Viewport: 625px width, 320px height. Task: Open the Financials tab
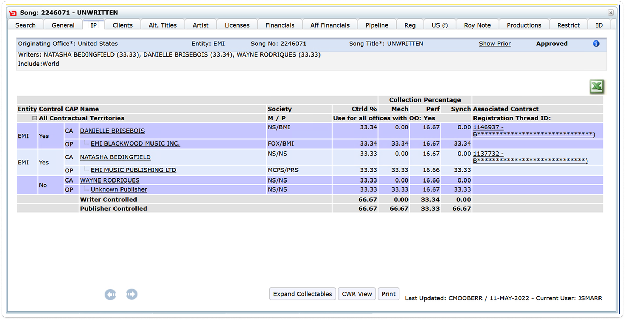point(280,25)
